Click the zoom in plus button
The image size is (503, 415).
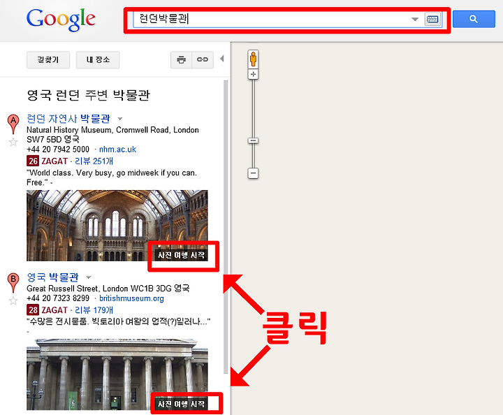tap(253, 74)
